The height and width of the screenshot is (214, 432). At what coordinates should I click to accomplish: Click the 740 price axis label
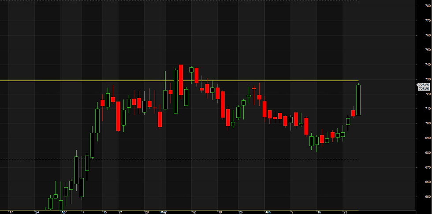point(428,65)
